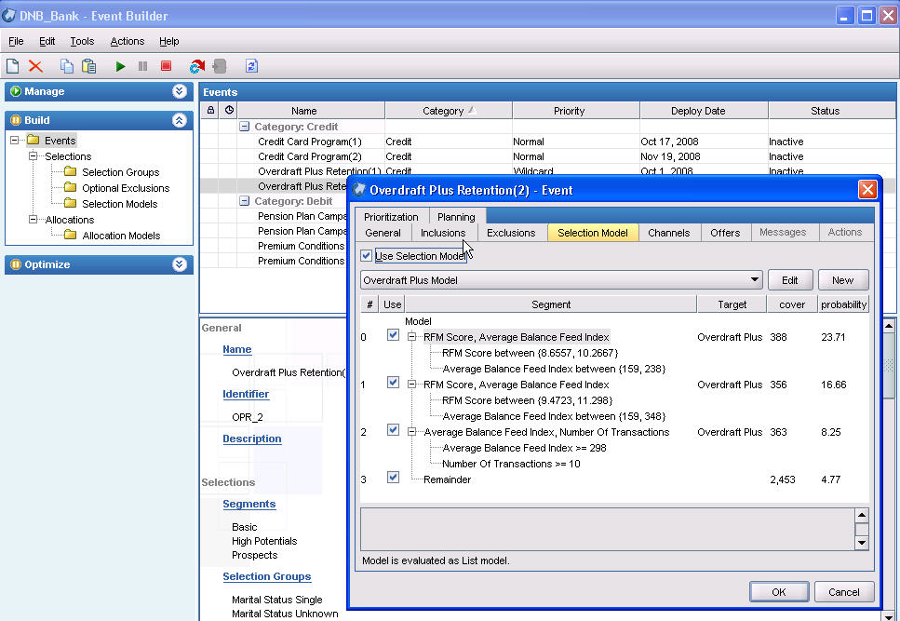This screenshot has width=900, height=621.
Task: Open the Help menu
Action: [169, 41]
